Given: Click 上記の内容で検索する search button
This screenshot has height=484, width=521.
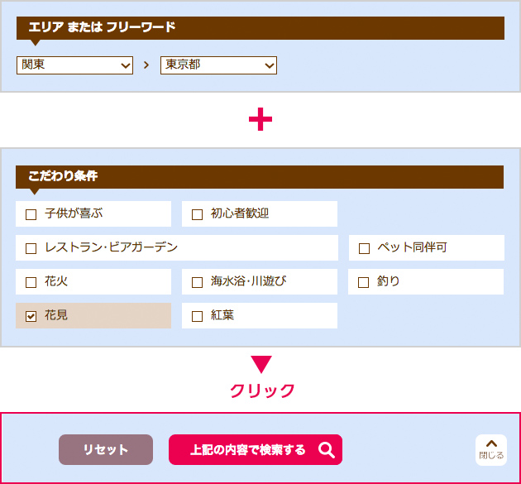Looking at the screenshot, I should (256, 450).
